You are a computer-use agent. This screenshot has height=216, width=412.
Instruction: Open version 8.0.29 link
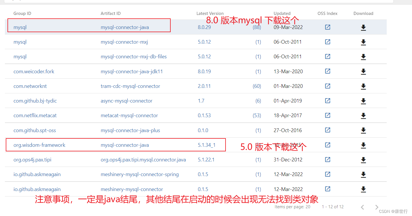pos(204,28)
